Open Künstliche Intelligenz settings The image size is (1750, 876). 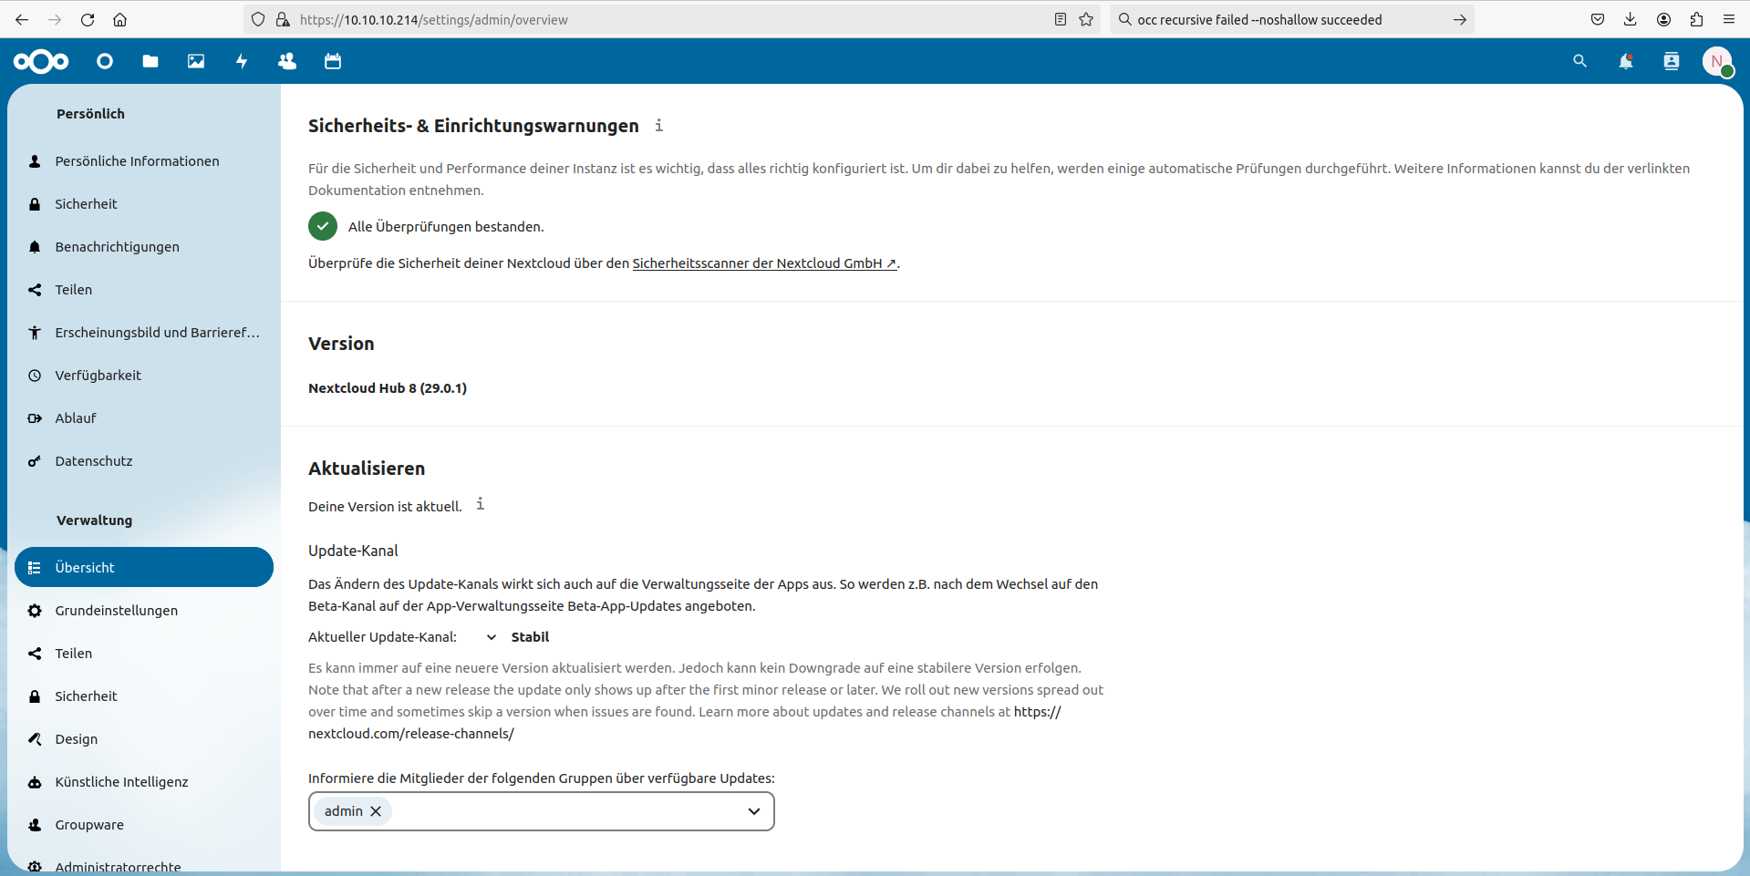pos(144,782)
